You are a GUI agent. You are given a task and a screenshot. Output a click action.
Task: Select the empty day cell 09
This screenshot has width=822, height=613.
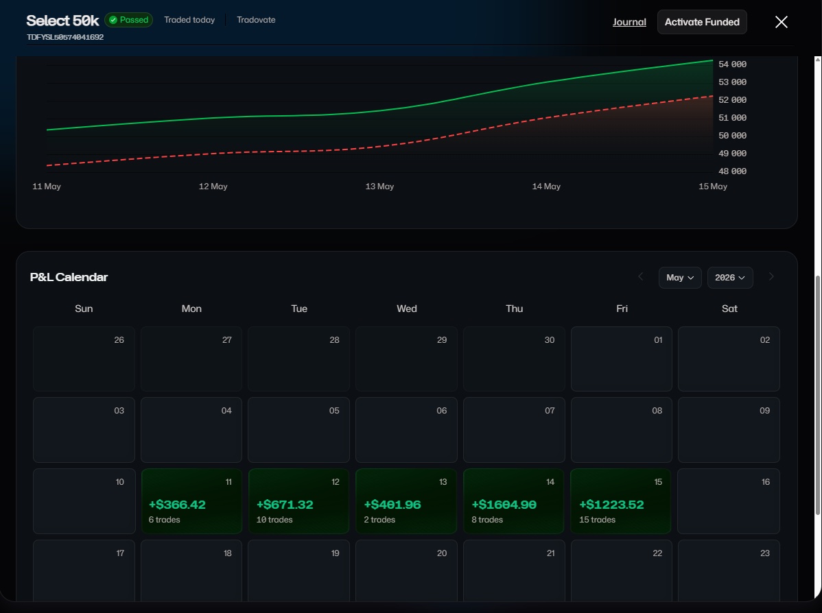coord(729,430)
